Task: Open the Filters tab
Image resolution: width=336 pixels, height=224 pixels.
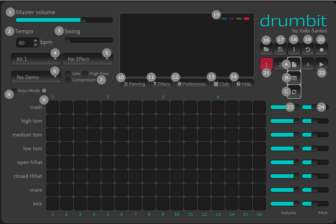Action: (161, 84)
